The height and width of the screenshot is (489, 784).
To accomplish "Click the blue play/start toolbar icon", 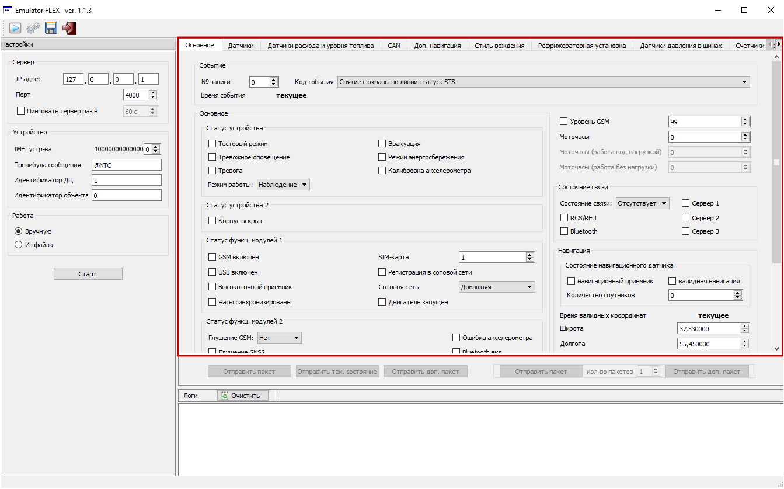I will pos(15,27).
